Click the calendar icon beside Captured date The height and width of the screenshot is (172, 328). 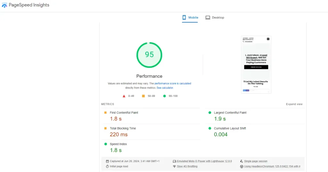click(x=107, y=161)
